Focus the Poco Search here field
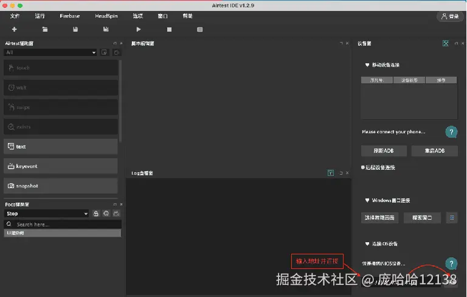Image resolution: width=467 pixels, height=297 pixels. 63,224
